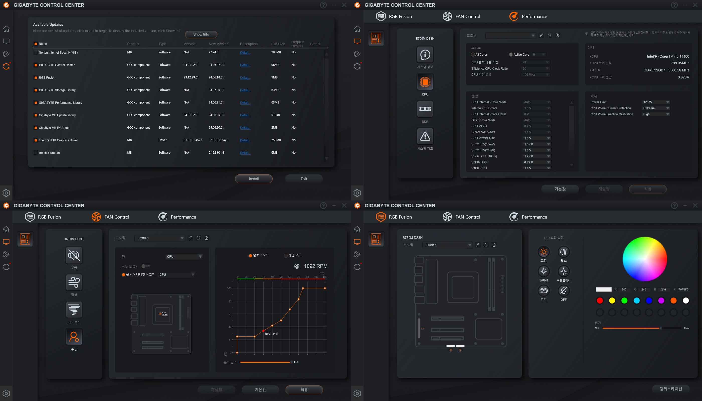Select the Pulse LED effect icon
The width and height of the screenshot is (702, 401).
(x=563, y=252)
